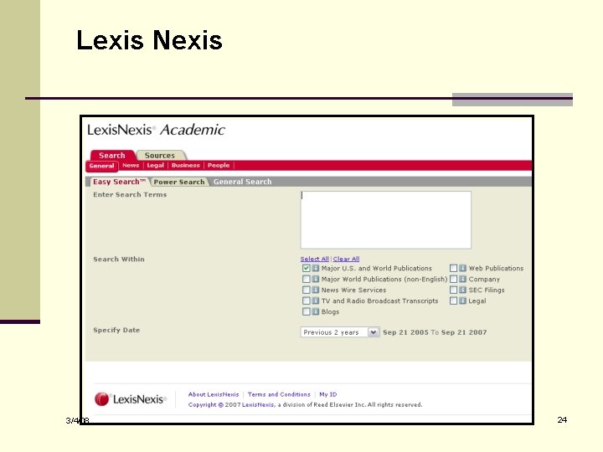Click the Specify Date label
Screen dimensions: 603x452
[x=116, y=330]
